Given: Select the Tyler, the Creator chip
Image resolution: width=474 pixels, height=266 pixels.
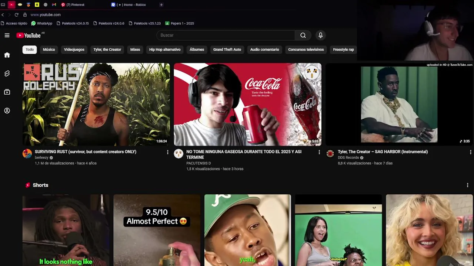Looking at the screenshot, I should [107, 50].
